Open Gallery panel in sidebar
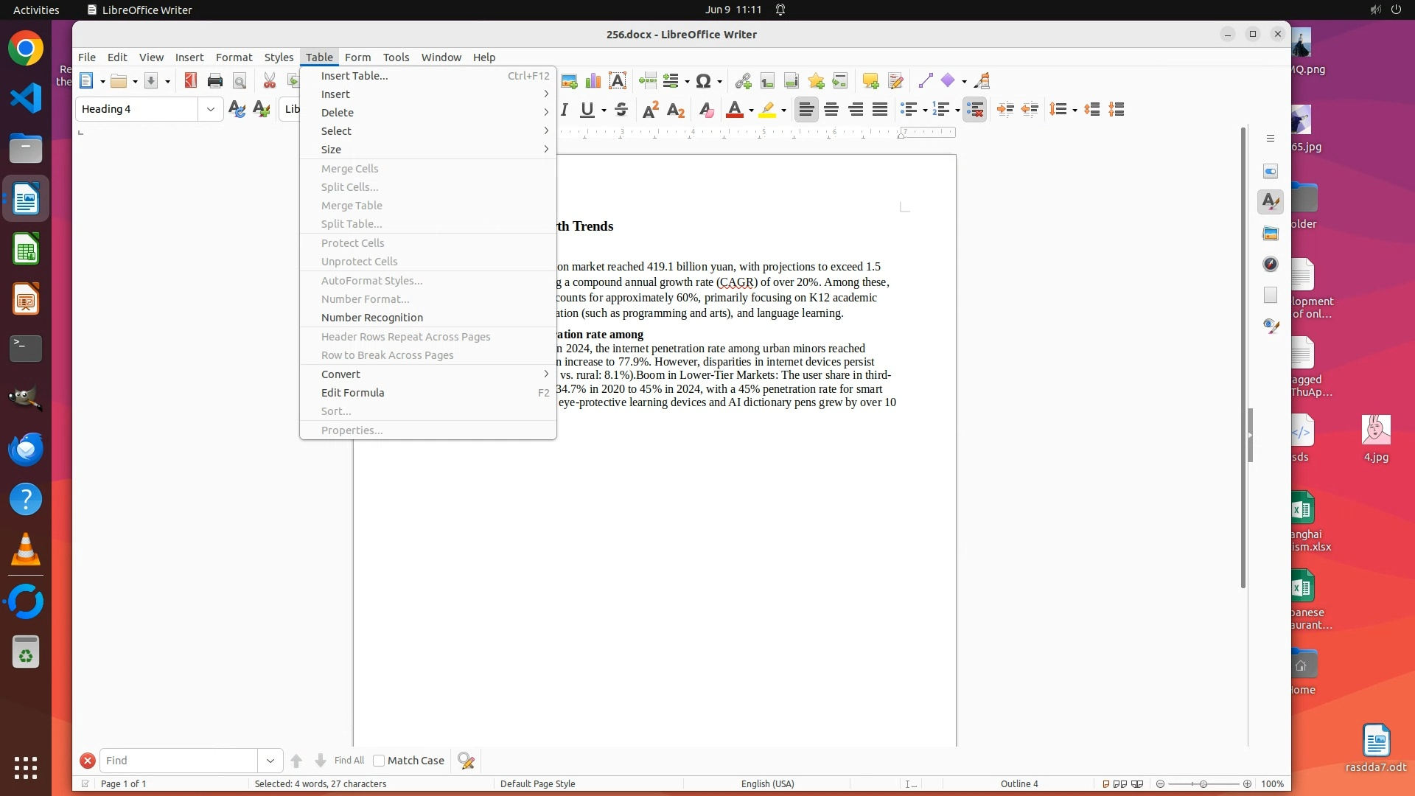Screen dimensions: 1415x796 click(1270, 233)
